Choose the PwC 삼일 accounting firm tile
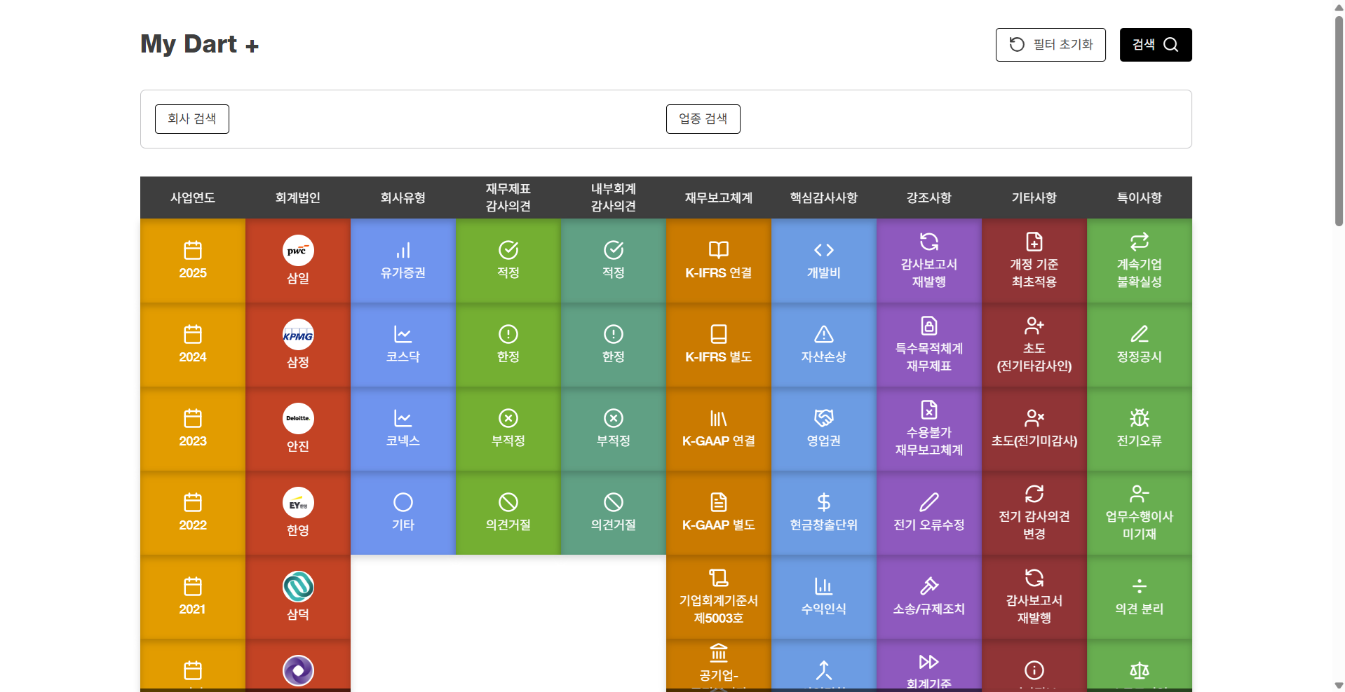Image resolution: width=1345 pixels, height=692 pixels. tap(297, 261)
